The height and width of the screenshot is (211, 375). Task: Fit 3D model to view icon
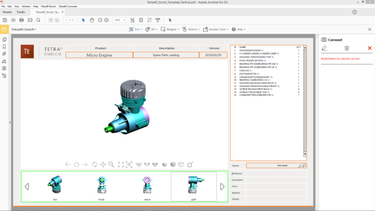[129, 165]
